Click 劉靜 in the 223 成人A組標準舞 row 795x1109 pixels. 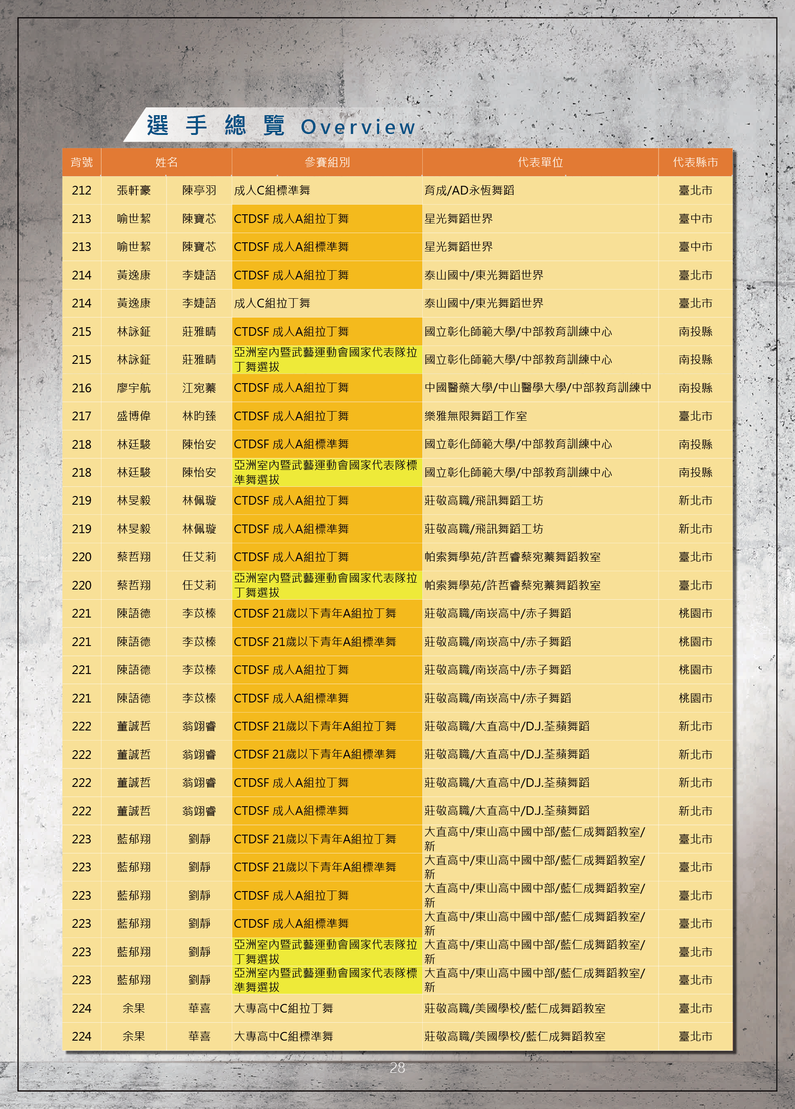click(x=199, y=924)
